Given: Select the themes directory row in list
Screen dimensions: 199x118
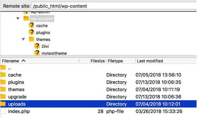Looking at the screenshot, I should (x=99, y=89).
